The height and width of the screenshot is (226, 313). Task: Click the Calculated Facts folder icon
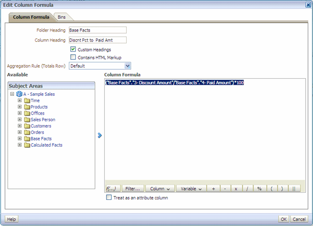(27, 145)
